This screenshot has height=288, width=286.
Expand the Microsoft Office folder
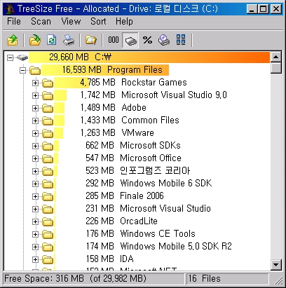(x=35, y=158)
